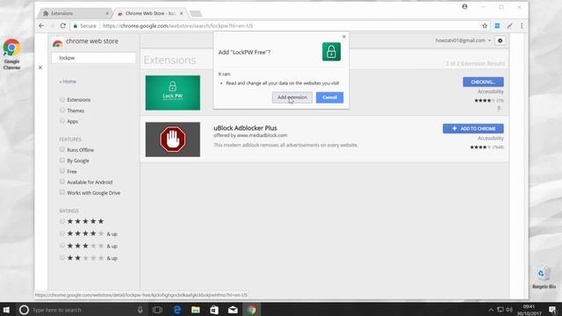Bookmark this page with the star icon
The image size is (562, 316).
[485, 25]
